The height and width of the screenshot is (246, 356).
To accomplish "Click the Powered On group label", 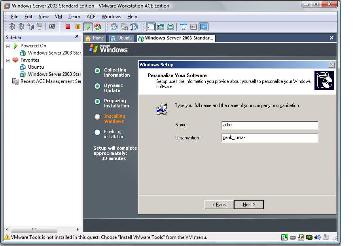I will [33, 46].
